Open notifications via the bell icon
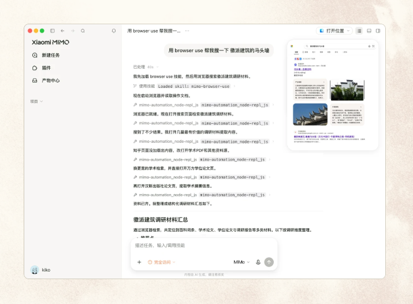This screenshot has width=413, height=304. pos(114,31)
